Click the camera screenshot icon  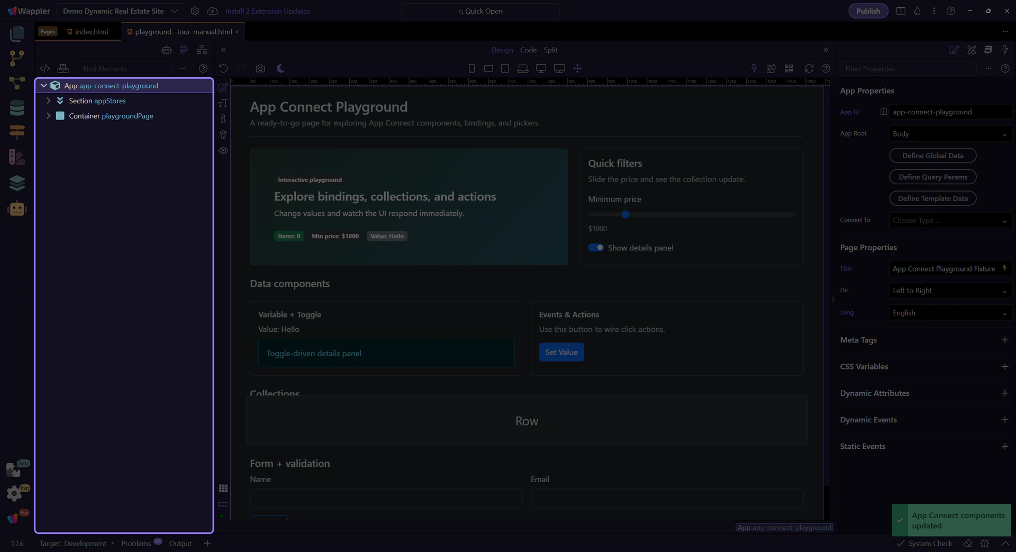tap(260, 68)
